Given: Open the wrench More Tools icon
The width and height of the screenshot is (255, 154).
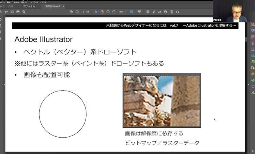Looking at the screenshot, I should pos(253,93).
